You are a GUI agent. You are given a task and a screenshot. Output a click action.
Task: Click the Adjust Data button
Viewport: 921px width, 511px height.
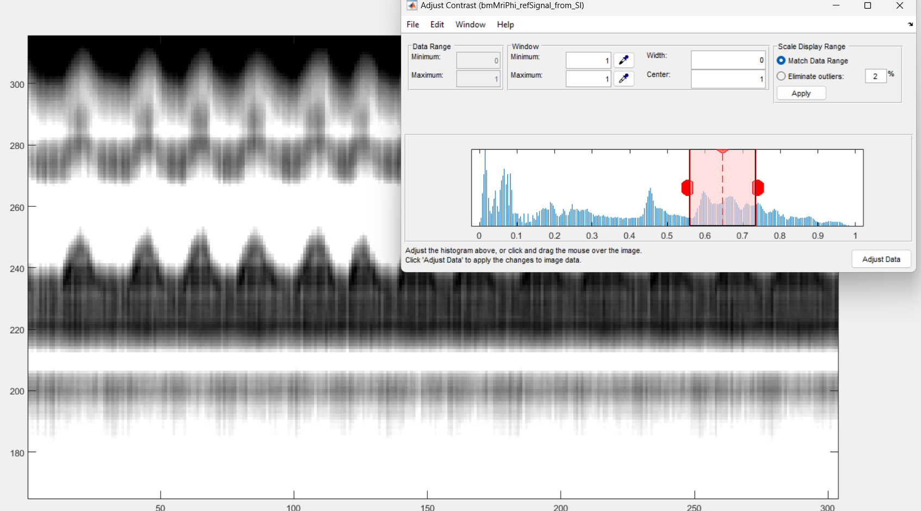click(881, 260)
